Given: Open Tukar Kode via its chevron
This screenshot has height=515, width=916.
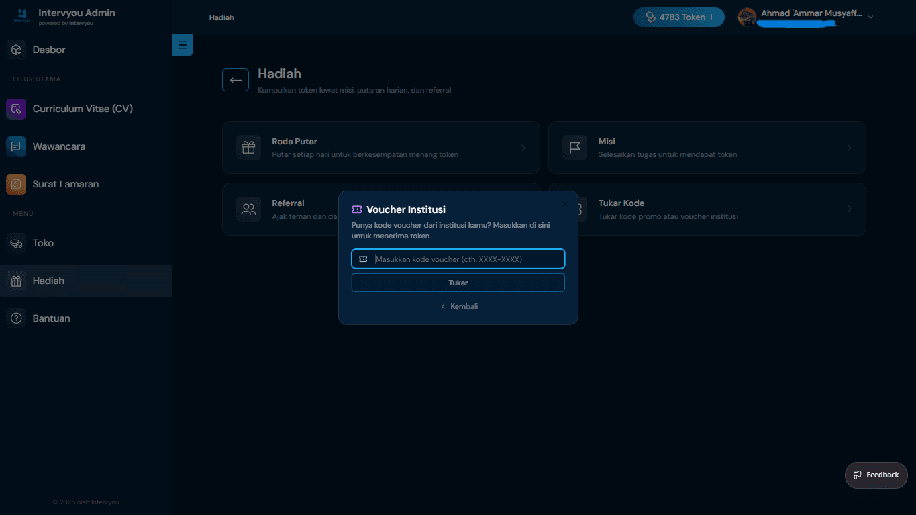Looking at the screenshot, I should pyautogui.click(x=850, y=209).
